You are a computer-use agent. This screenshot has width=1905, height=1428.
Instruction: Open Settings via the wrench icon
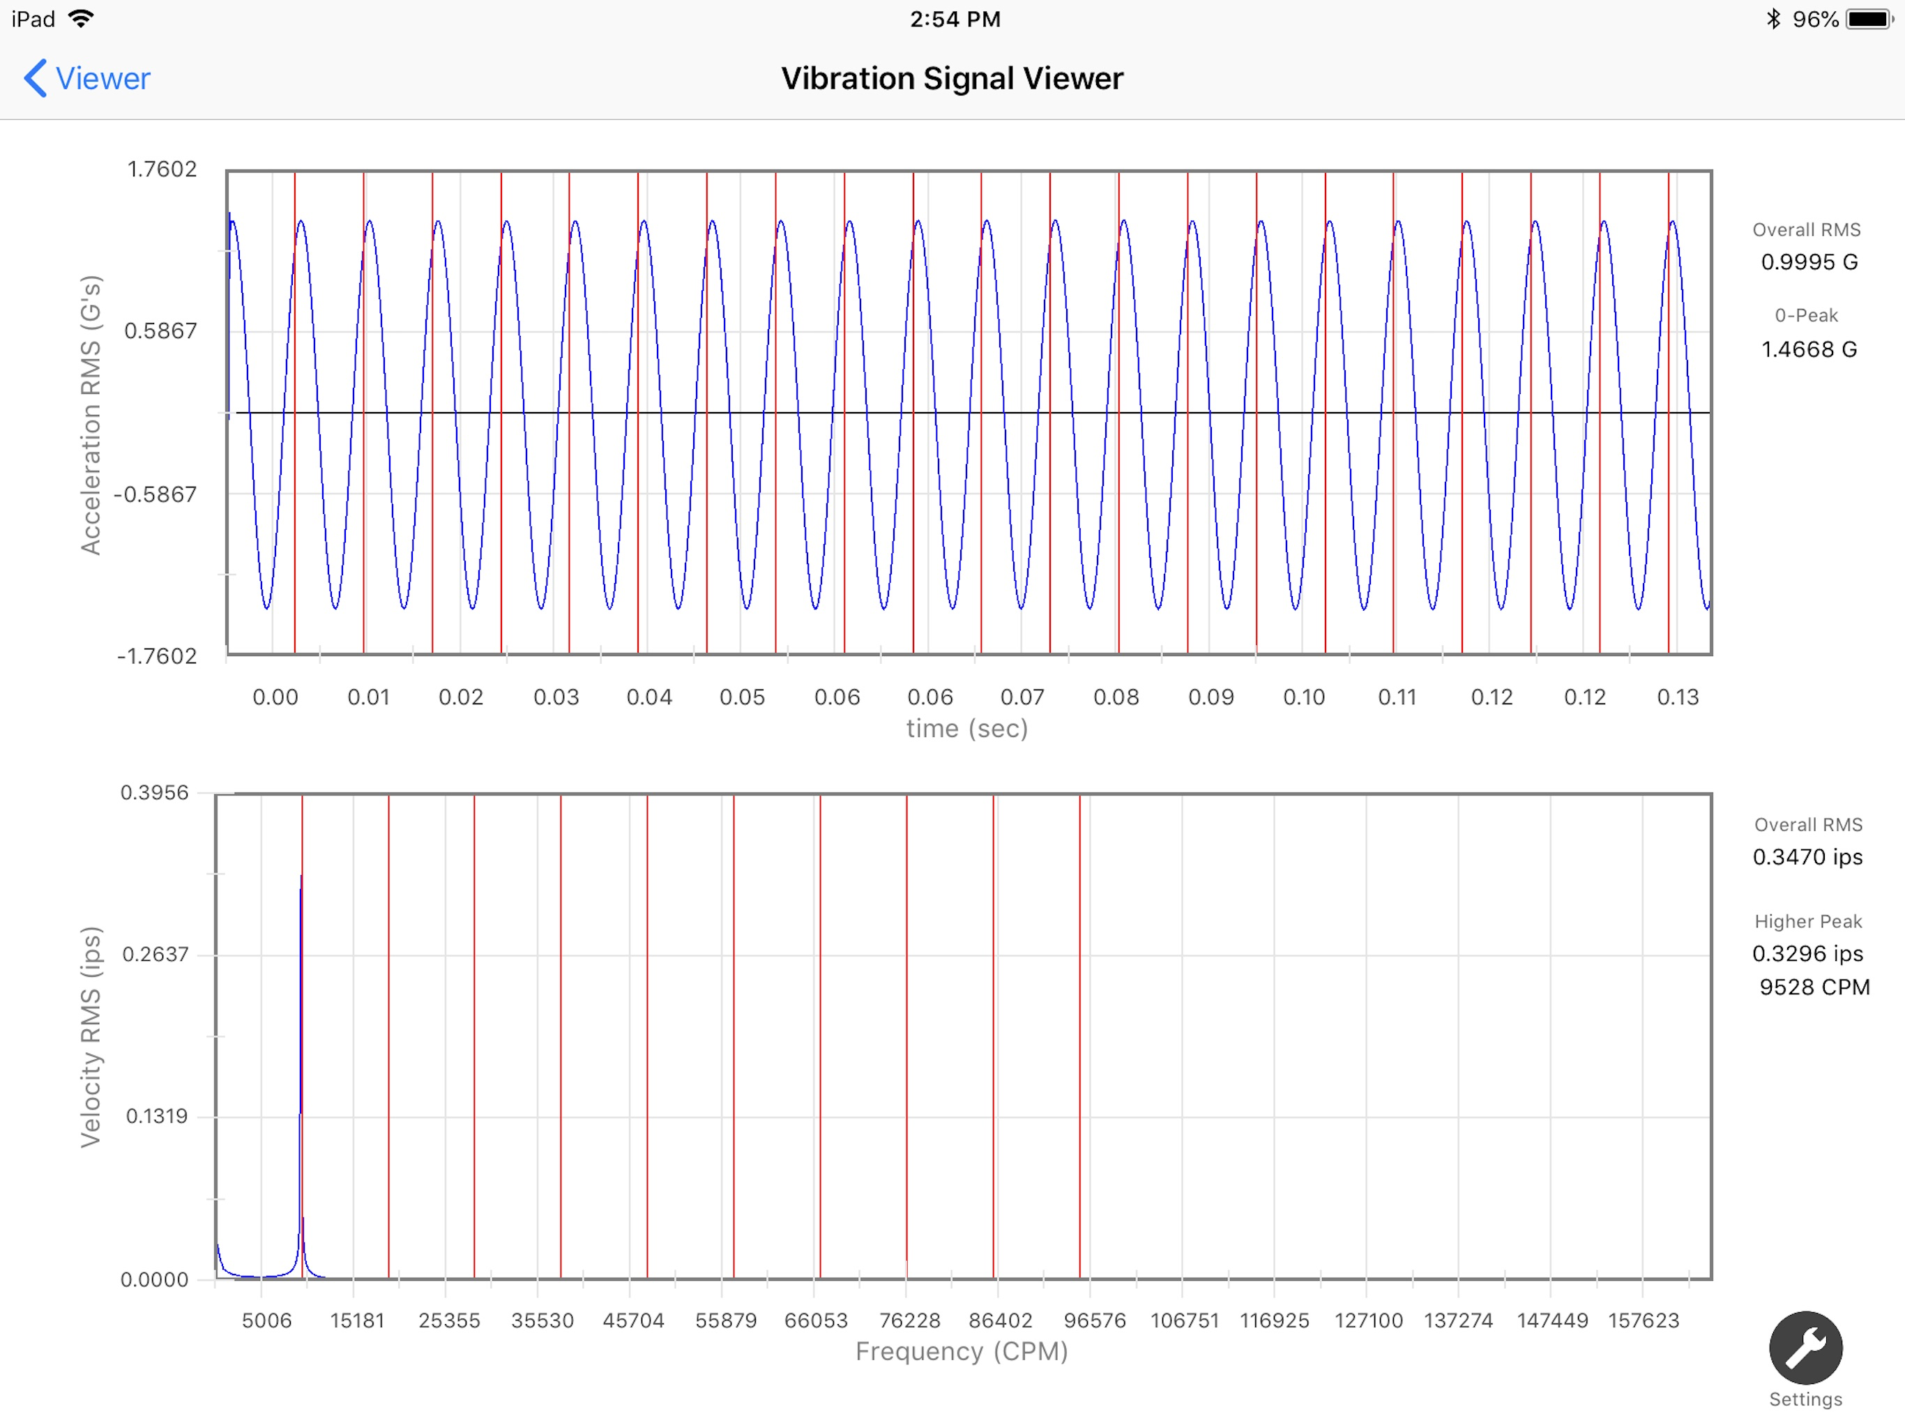point(1805,1347)
